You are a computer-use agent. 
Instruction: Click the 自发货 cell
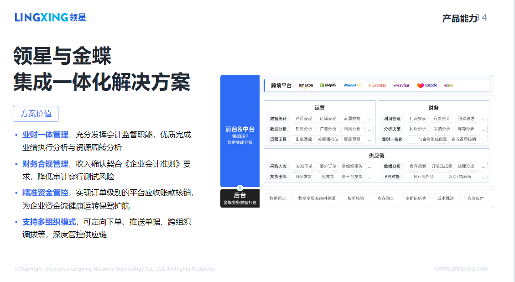[x=328, y=177]
